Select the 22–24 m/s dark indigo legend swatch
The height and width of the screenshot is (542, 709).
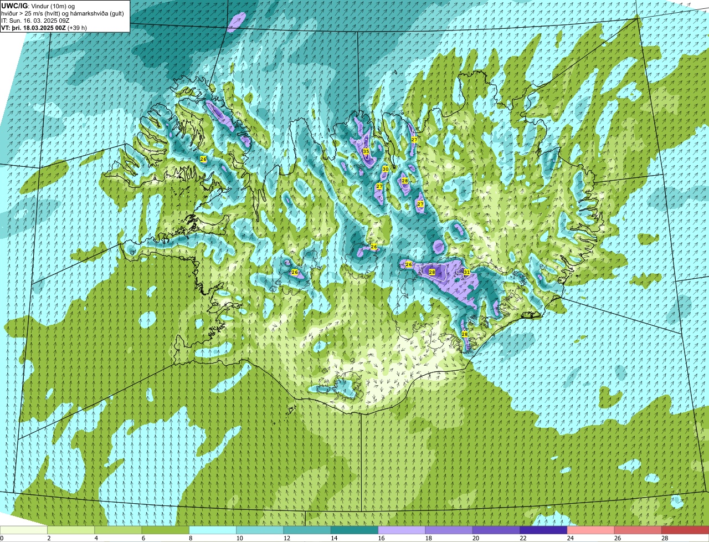click(543, 530)
